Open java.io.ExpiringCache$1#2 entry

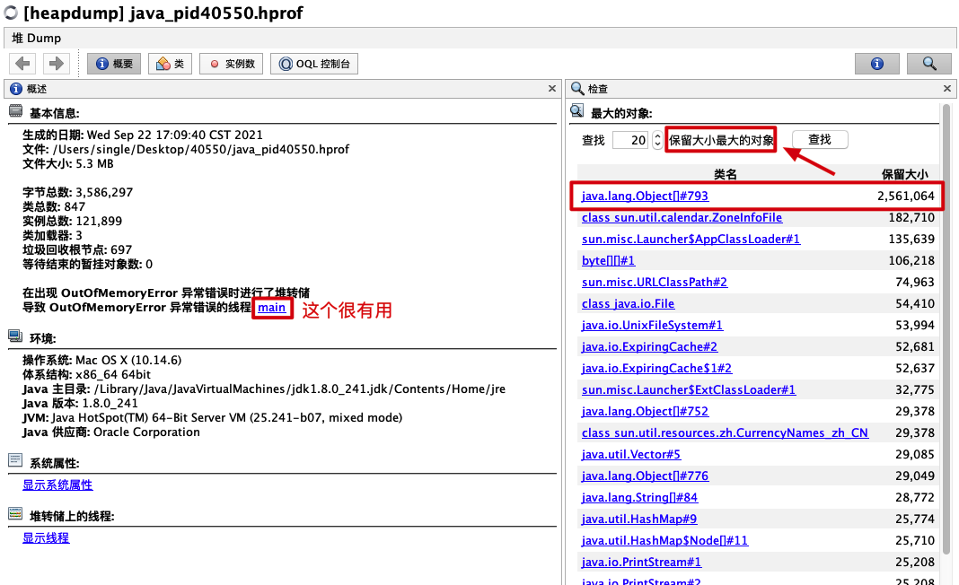[657, 368]
